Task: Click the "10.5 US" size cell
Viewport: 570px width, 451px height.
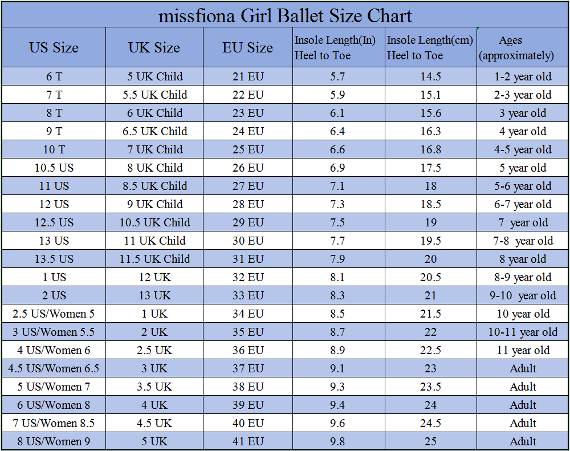Action: tap(54, 168)
